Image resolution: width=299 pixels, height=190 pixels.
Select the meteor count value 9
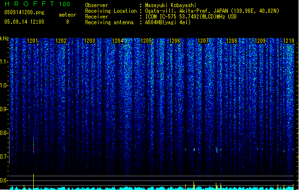click(68, 22)
